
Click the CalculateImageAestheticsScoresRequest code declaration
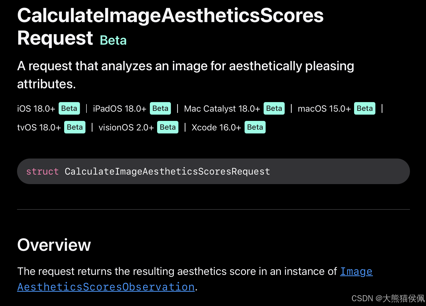167,171
